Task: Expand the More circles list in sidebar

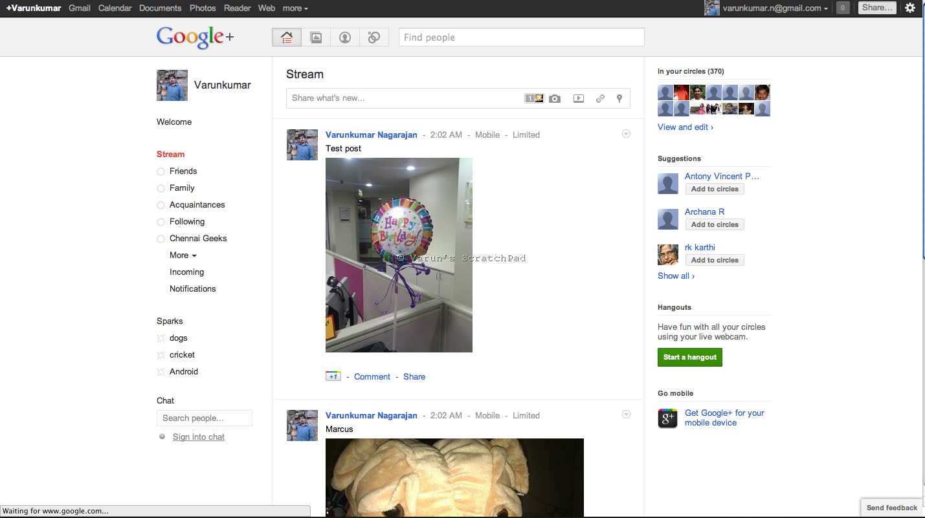Action: tap(183, 255)
